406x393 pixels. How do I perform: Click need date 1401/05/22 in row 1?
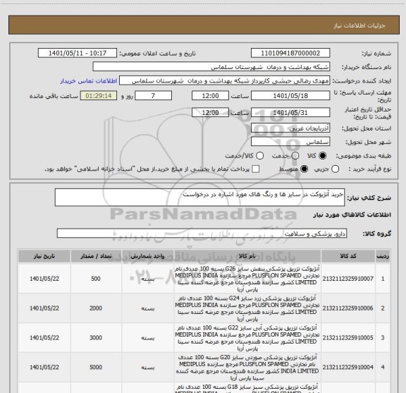tap(44, 279)
